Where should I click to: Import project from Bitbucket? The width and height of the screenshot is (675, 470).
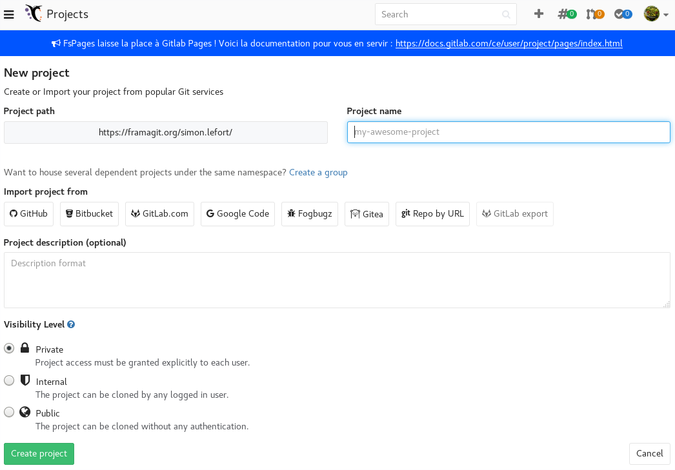(89, 213)
